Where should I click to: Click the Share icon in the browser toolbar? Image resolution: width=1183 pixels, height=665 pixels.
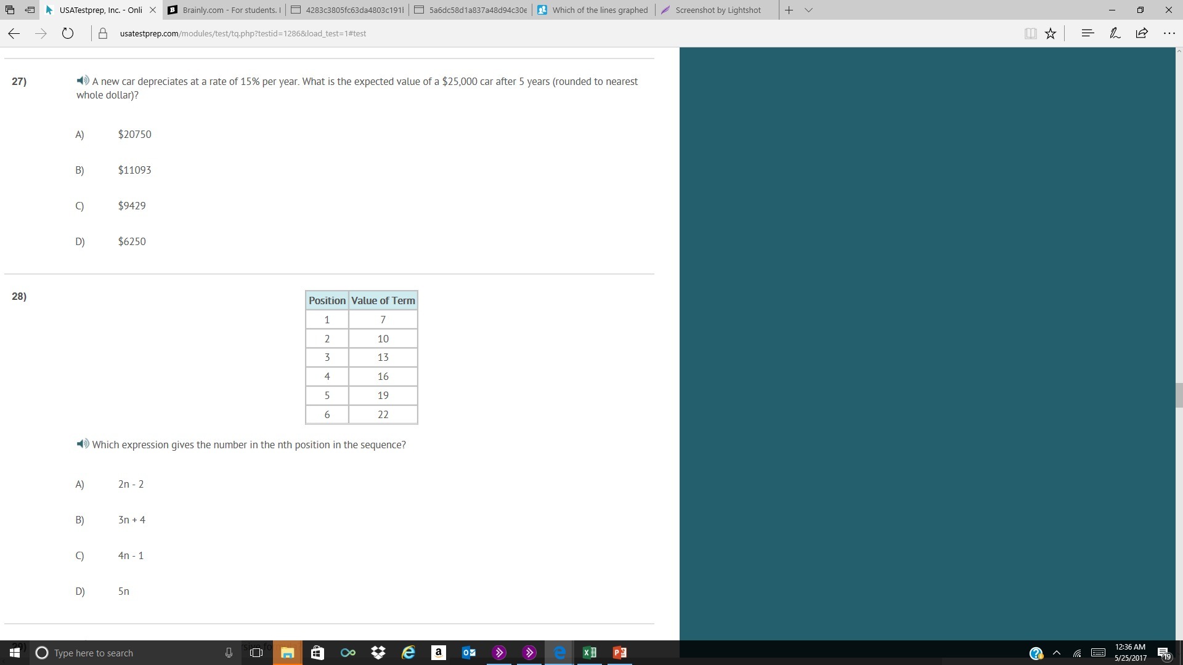click(x=1142, y=33)
